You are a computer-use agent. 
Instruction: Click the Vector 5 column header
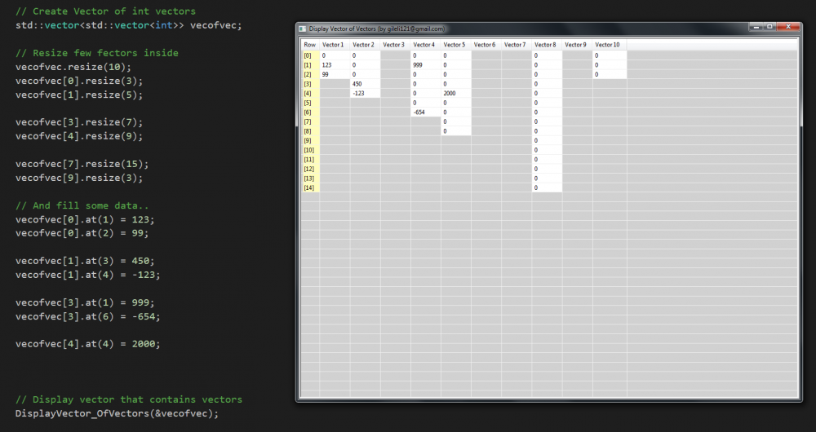(455, 45)
